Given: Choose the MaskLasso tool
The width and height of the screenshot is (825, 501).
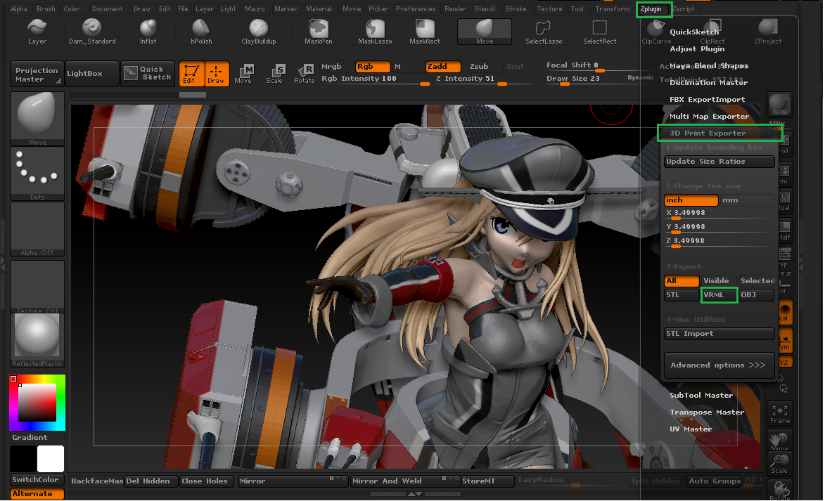Looking at the screenshot, I should click(375, 28).
